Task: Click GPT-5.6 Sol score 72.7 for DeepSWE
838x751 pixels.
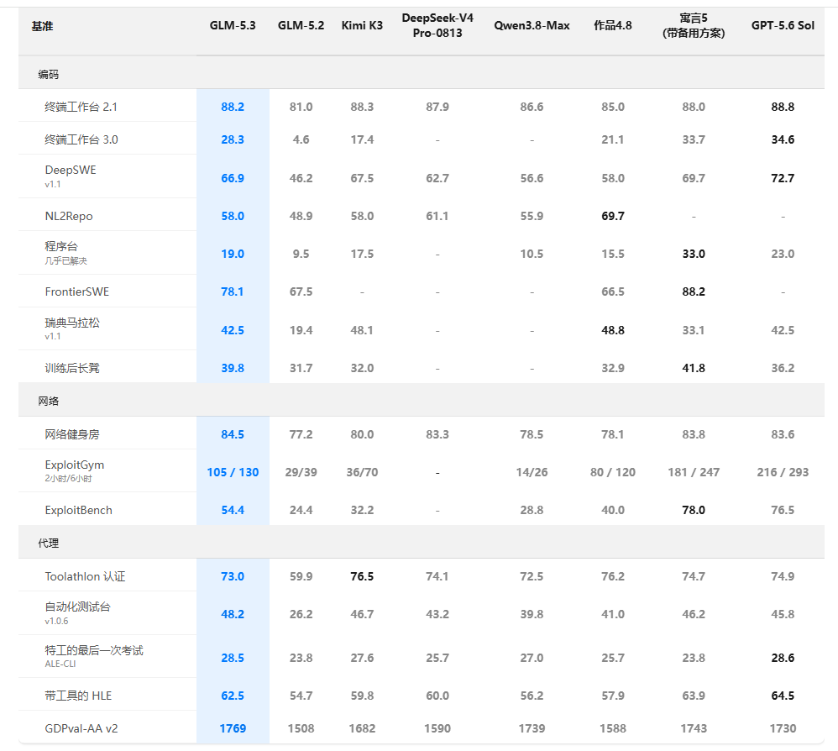Action: 783,178
